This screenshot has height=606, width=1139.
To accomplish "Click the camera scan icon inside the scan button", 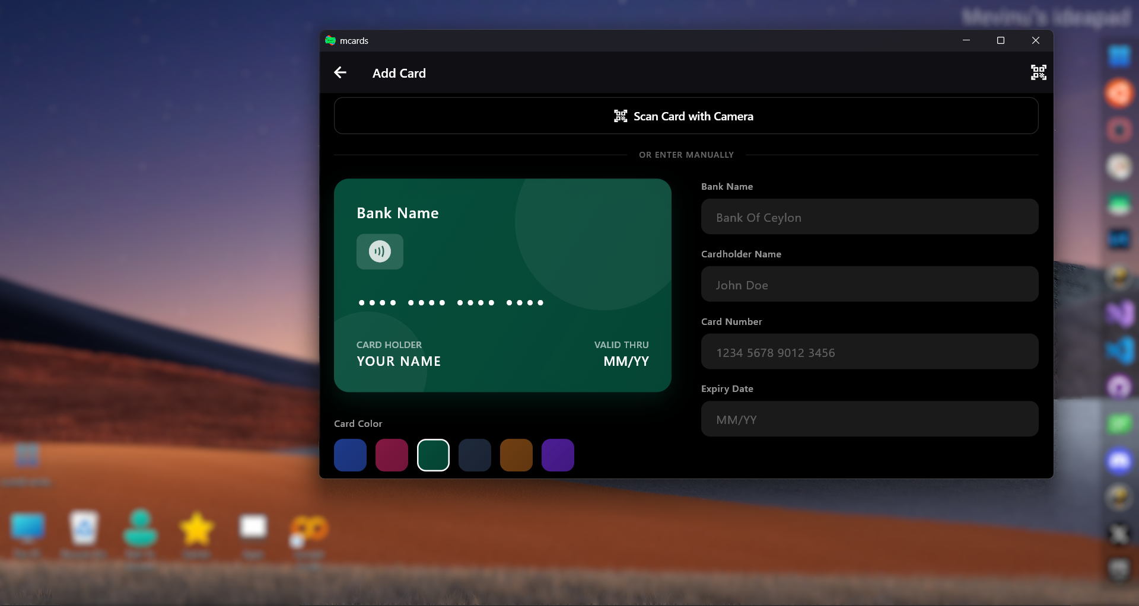I will tap(621, 116).
